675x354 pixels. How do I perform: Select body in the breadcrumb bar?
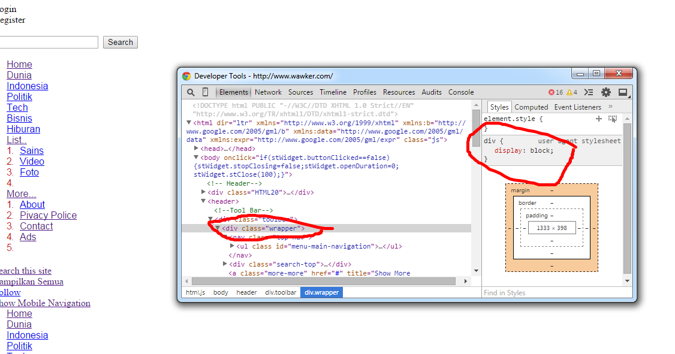click(x=221, y=292)
